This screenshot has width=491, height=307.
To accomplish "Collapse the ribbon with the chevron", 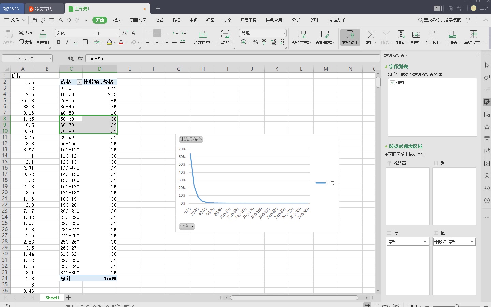I will [x=486, y=20].
